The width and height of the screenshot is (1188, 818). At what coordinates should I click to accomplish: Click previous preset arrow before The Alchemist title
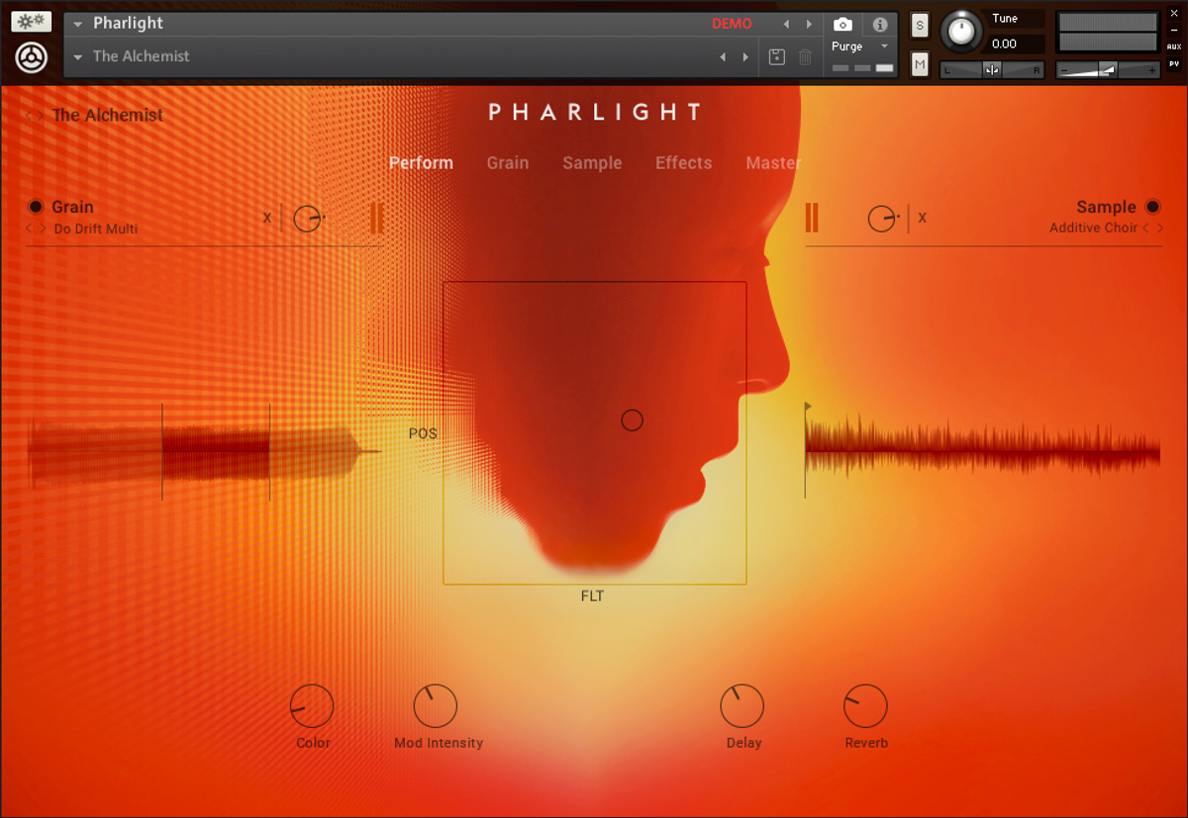click(x=29, y=116)
